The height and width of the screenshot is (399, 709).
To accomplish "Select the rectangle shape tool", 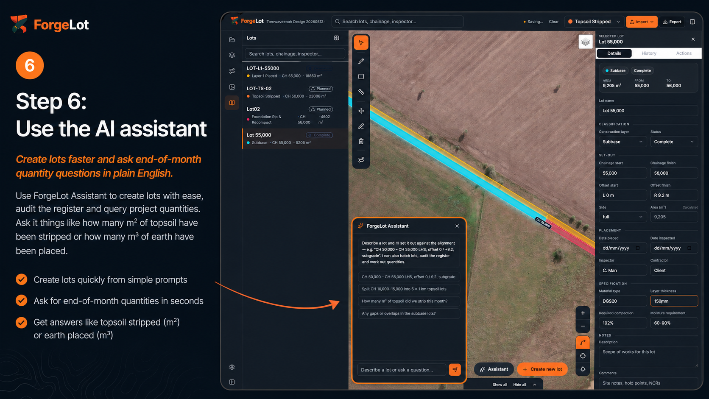I will [x=361, y=77].
